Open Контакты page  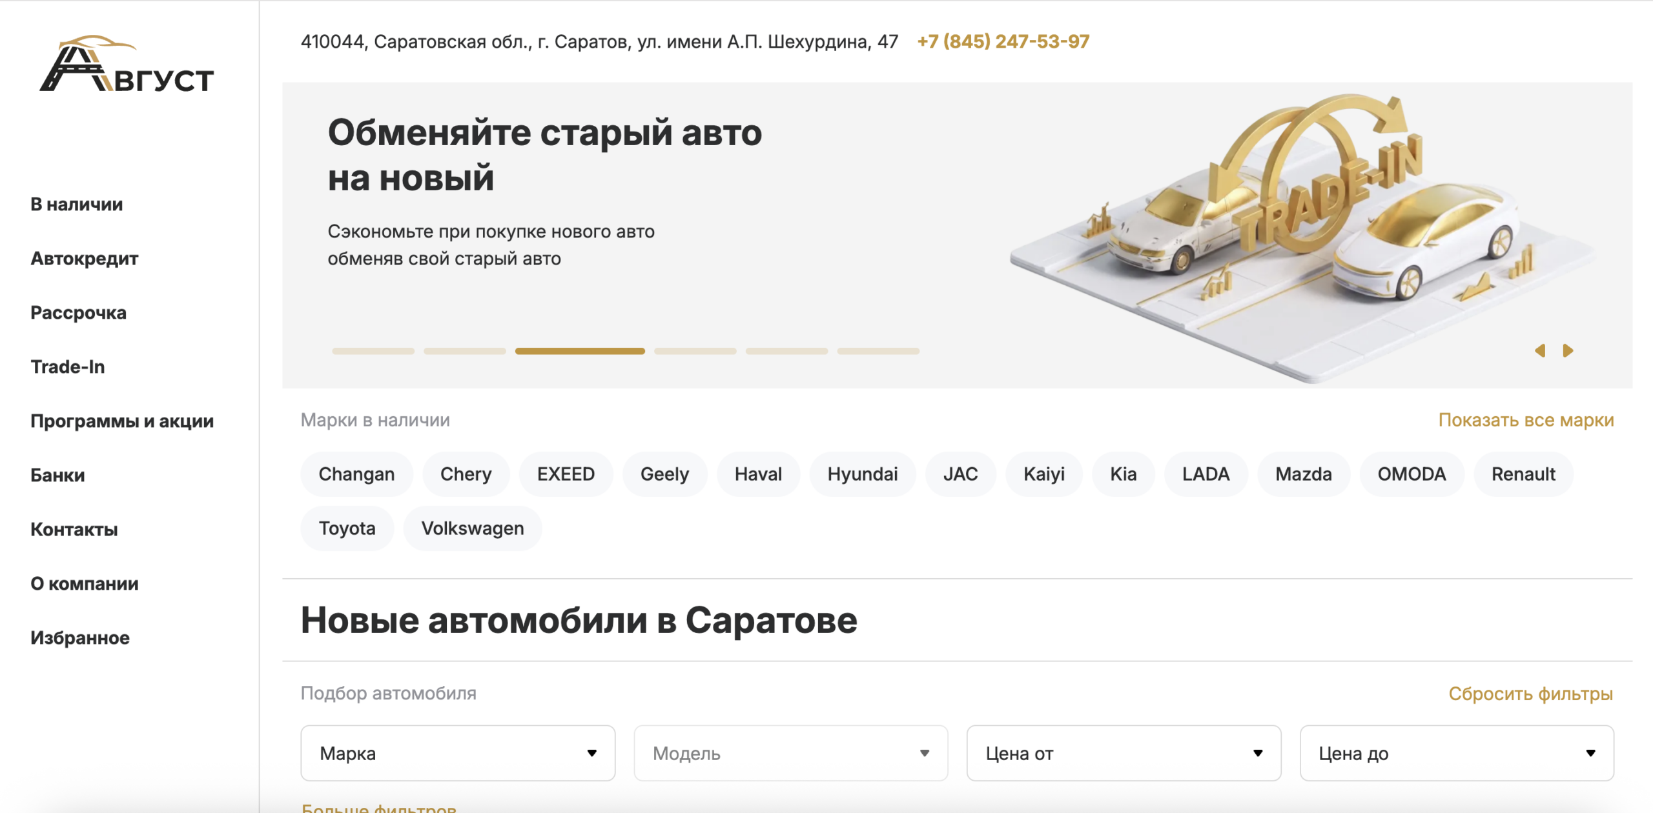click(74, 529)
